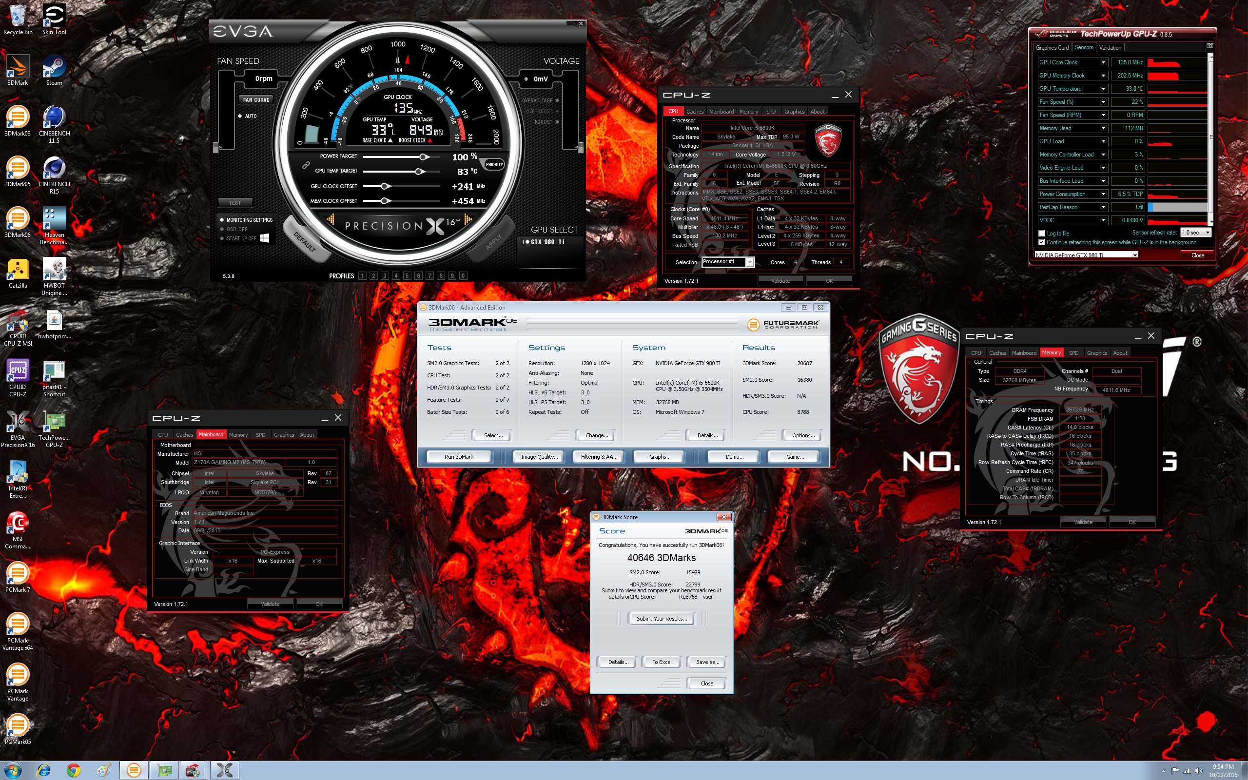Expand the GPU Memory Clock sensor dropdown
Image resolution: width=1248 pixels, height=780 pixels.
pyautogui.click(x=1103, y=76)
